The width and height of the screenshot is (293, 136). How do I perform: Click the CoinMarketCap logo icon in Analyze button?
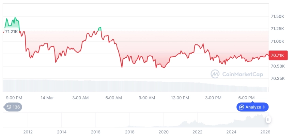tap(242, 107)
